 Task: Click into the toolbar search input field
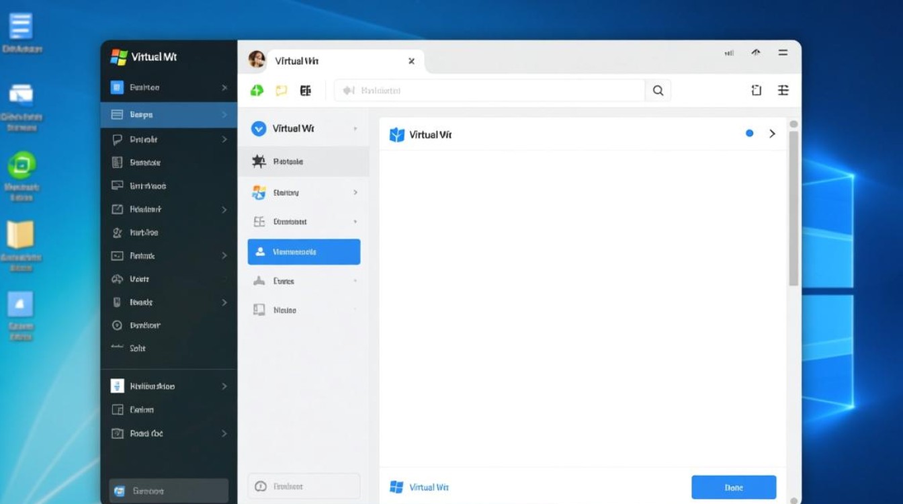point(490,91)
